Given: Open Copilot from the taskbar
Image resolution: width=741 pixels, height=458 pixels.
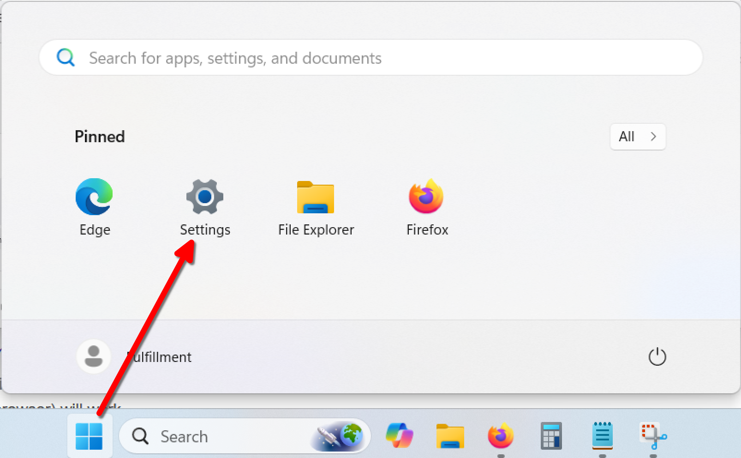Looking at the screenshot, I should (399, 436).
